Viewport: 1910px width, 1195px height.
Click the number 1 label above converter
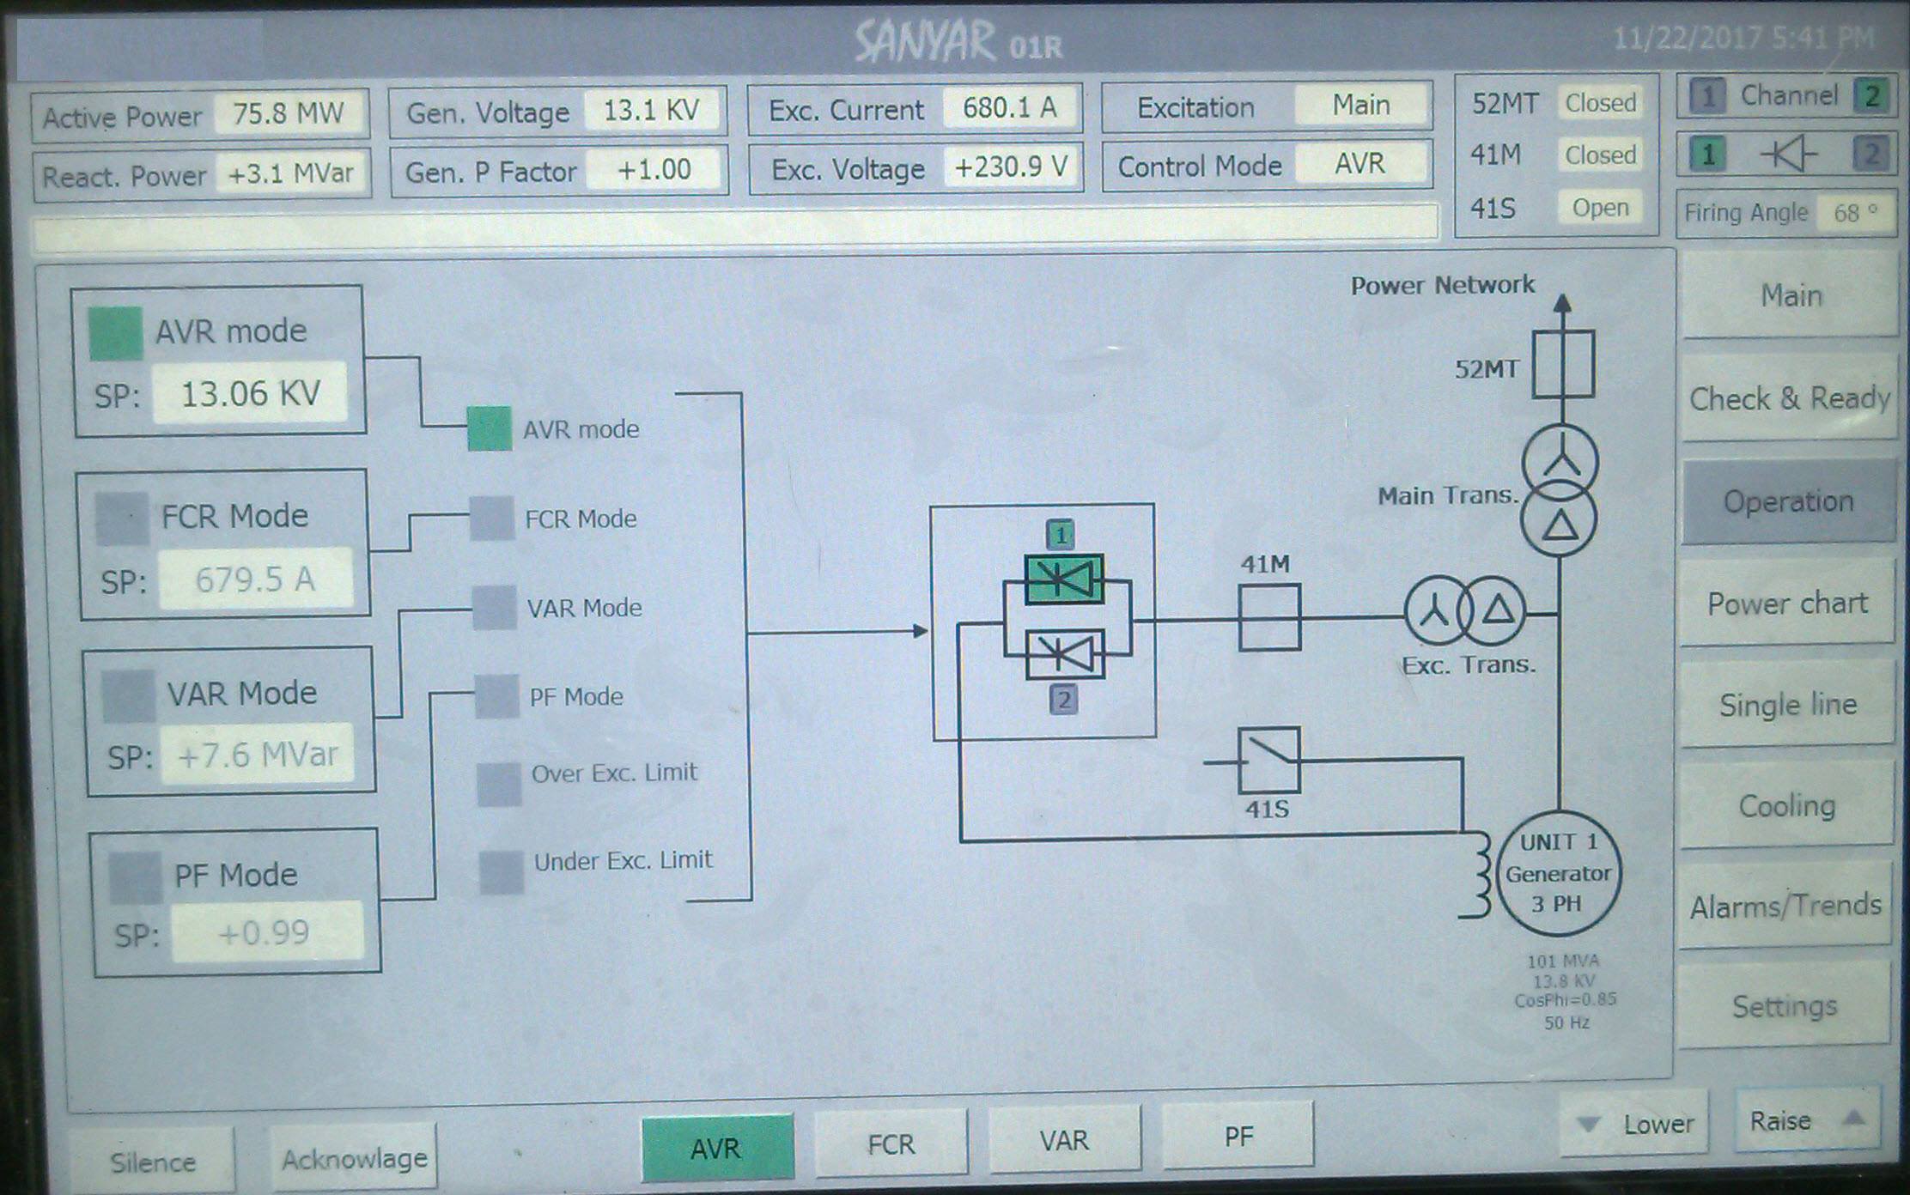[1061, 536]
